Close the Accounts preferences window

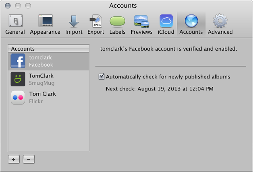coord(8,6)
